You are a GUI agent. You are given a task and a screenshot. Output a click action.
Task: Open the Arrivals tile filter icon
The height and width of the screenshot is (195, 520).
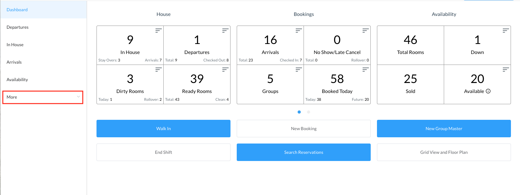click(299, 31)
